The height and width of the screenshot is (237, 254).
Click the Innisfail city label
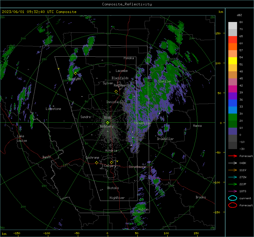[x=114, y=102]
